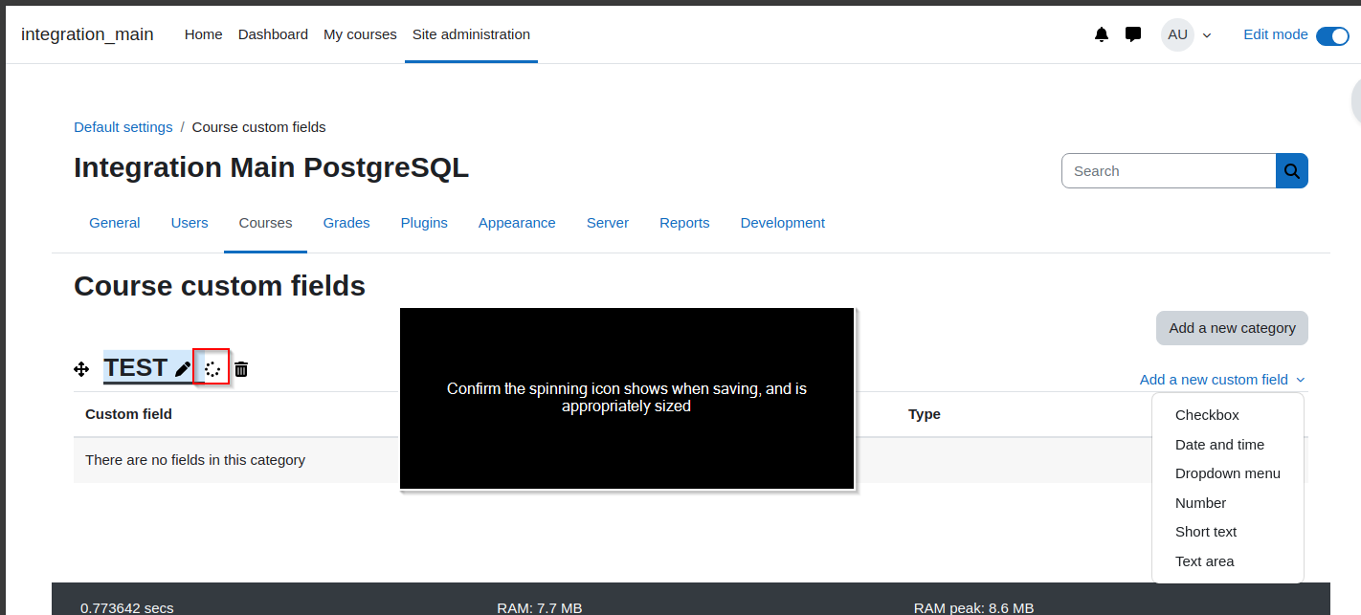Choose Dropdown menu field type

click(x=1227, y=473)
